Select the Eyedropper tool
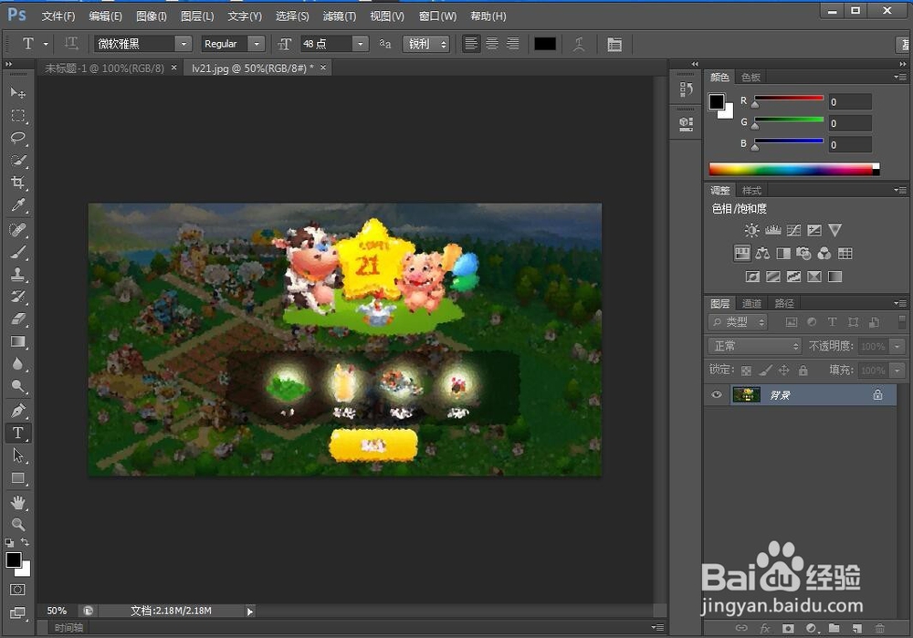The height and width of the screenshot is (638, 913). [18, 204]
